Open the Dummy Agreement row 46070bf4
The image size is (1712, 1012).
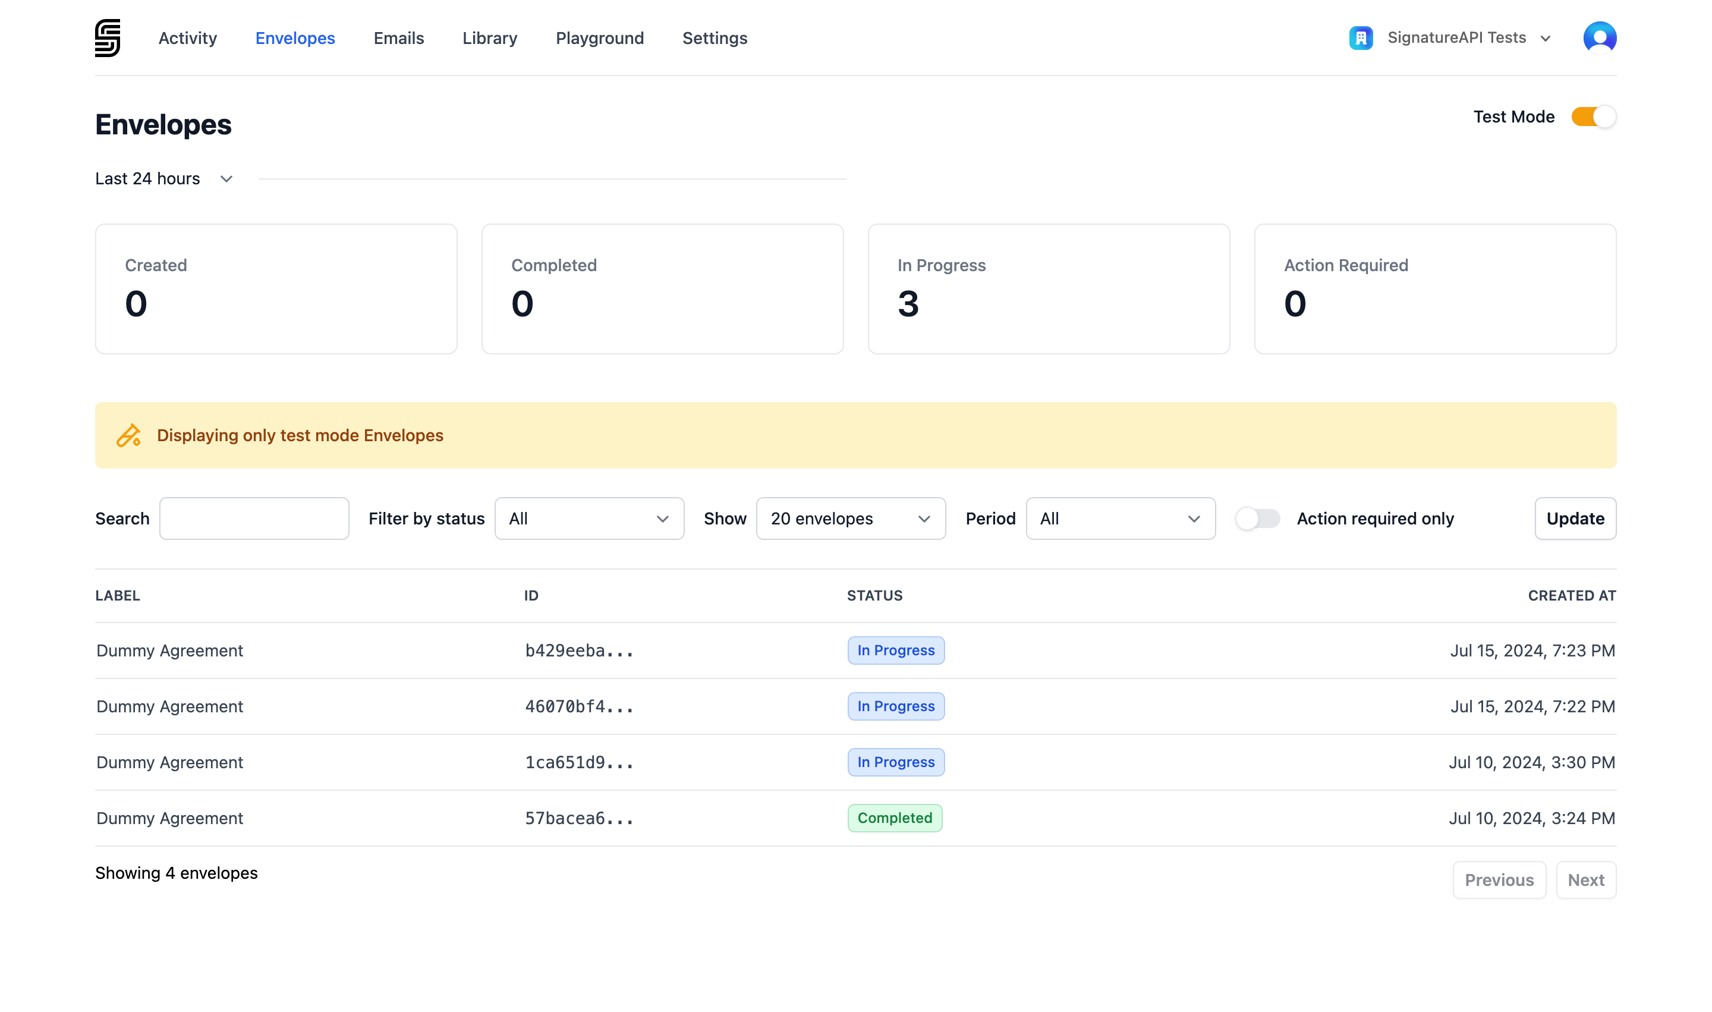[170, 706]
